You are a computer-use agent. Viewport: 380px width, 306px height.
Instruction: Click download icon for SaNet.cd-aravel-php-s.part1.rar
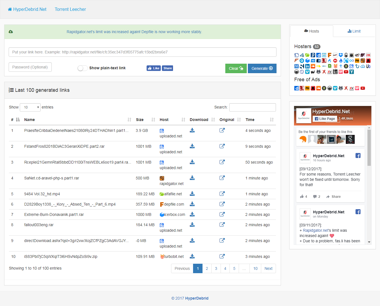pyautogui.click(x=192, y=178)
